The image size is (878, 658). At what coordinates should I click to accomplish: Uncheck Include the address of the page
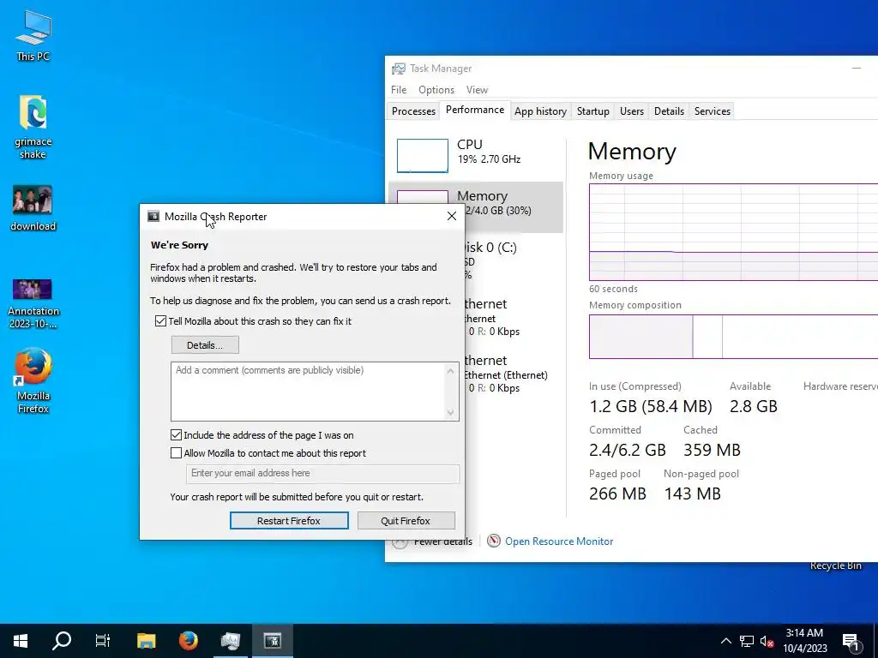click(177, 434)
